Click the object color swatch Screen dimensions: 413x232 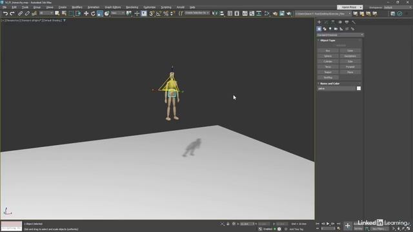(x=359, y=88)
